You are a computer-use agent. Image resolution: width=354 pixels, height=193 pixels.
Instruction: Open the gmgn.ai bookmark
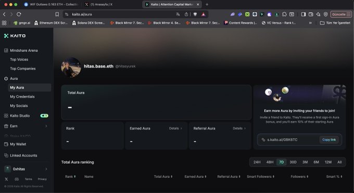click(x=22, y=23)
